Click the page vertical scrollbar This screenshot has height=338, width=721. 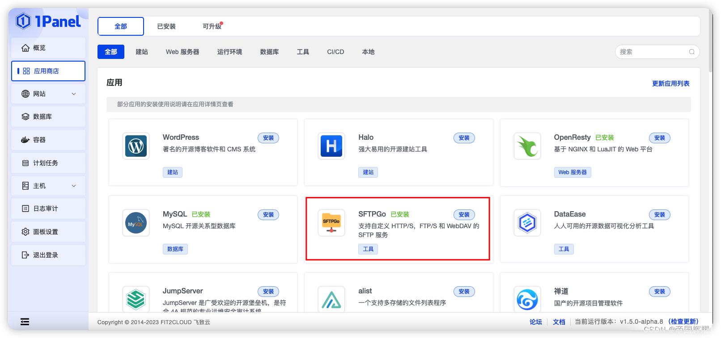tap(711, 40)
